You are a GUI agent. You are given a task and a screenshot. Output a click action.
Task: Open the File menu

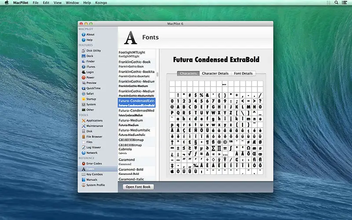pyautogui.click(x=36, y=3)
